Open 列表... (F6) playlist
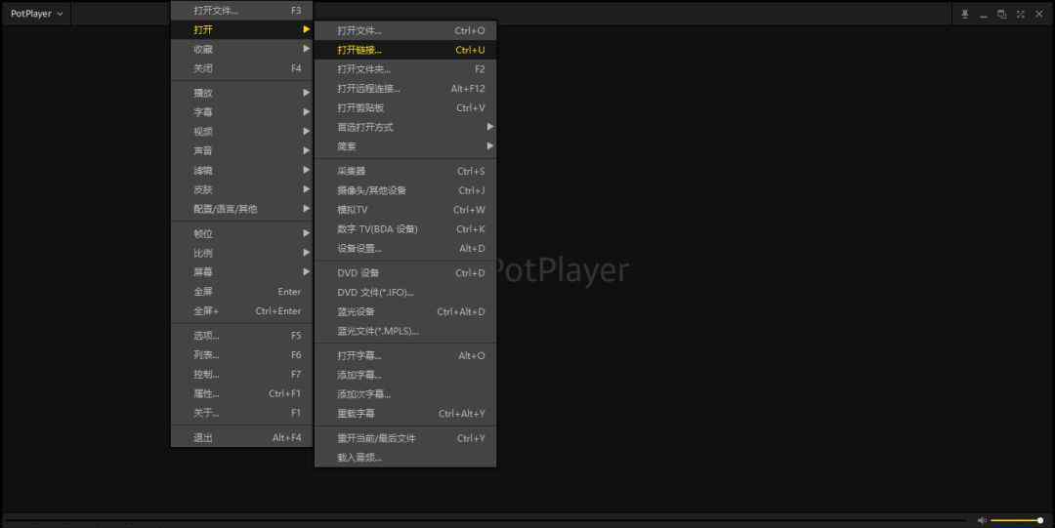The width and height of the screenshot is (1055, 528). [x=241, y=354]
